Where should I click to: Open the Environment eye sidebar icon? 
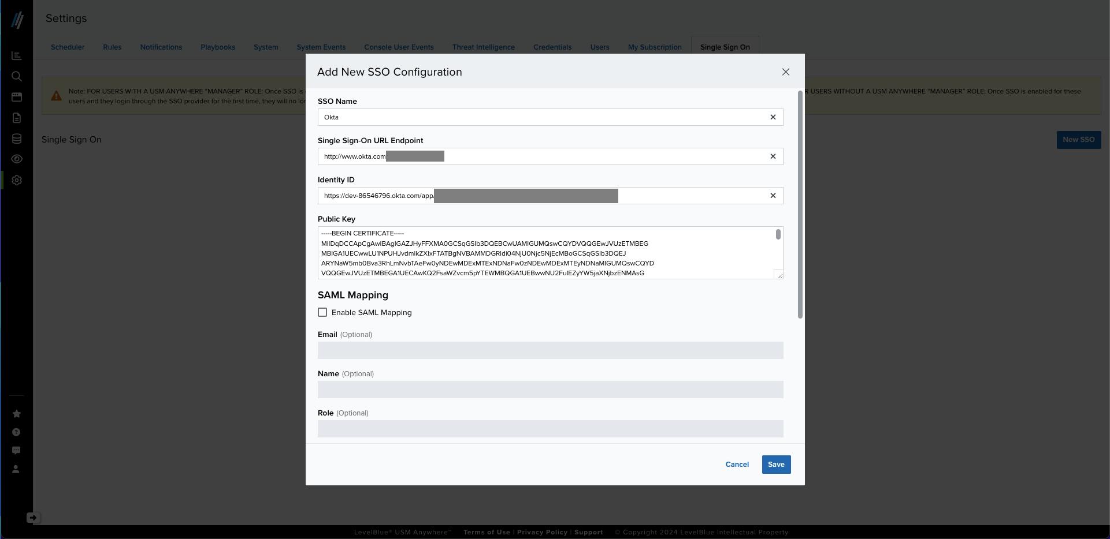click(17, 159)
